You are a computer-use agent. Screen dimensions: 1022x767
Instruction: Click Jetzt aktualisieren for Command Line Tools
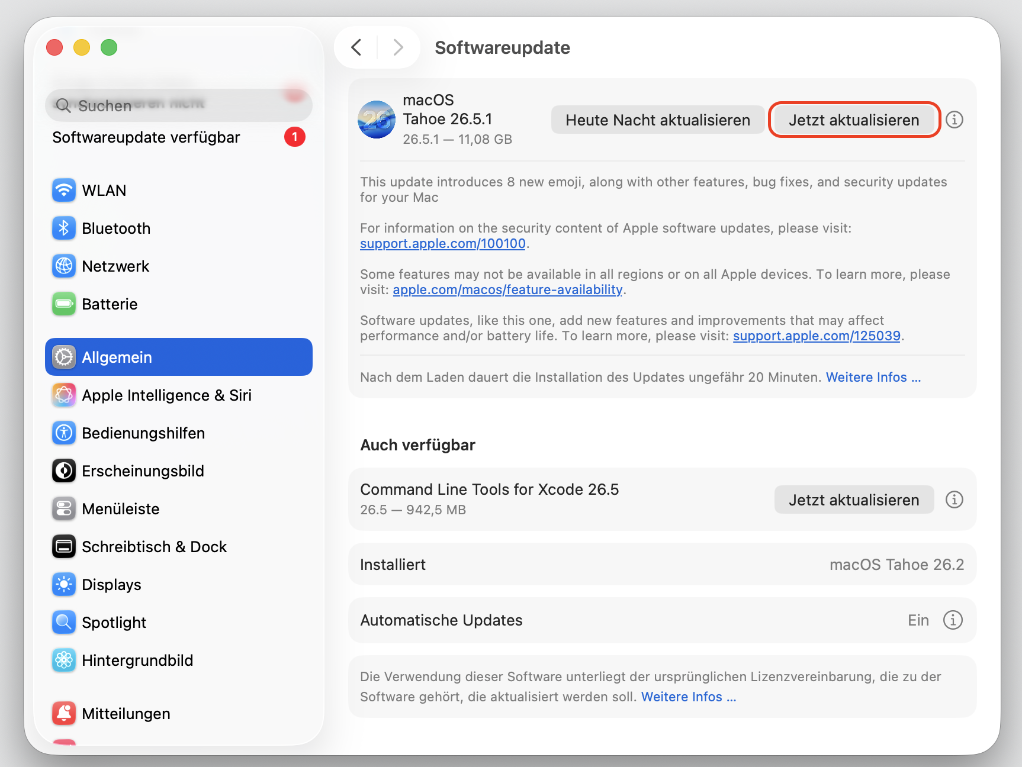tap(854, 500)
